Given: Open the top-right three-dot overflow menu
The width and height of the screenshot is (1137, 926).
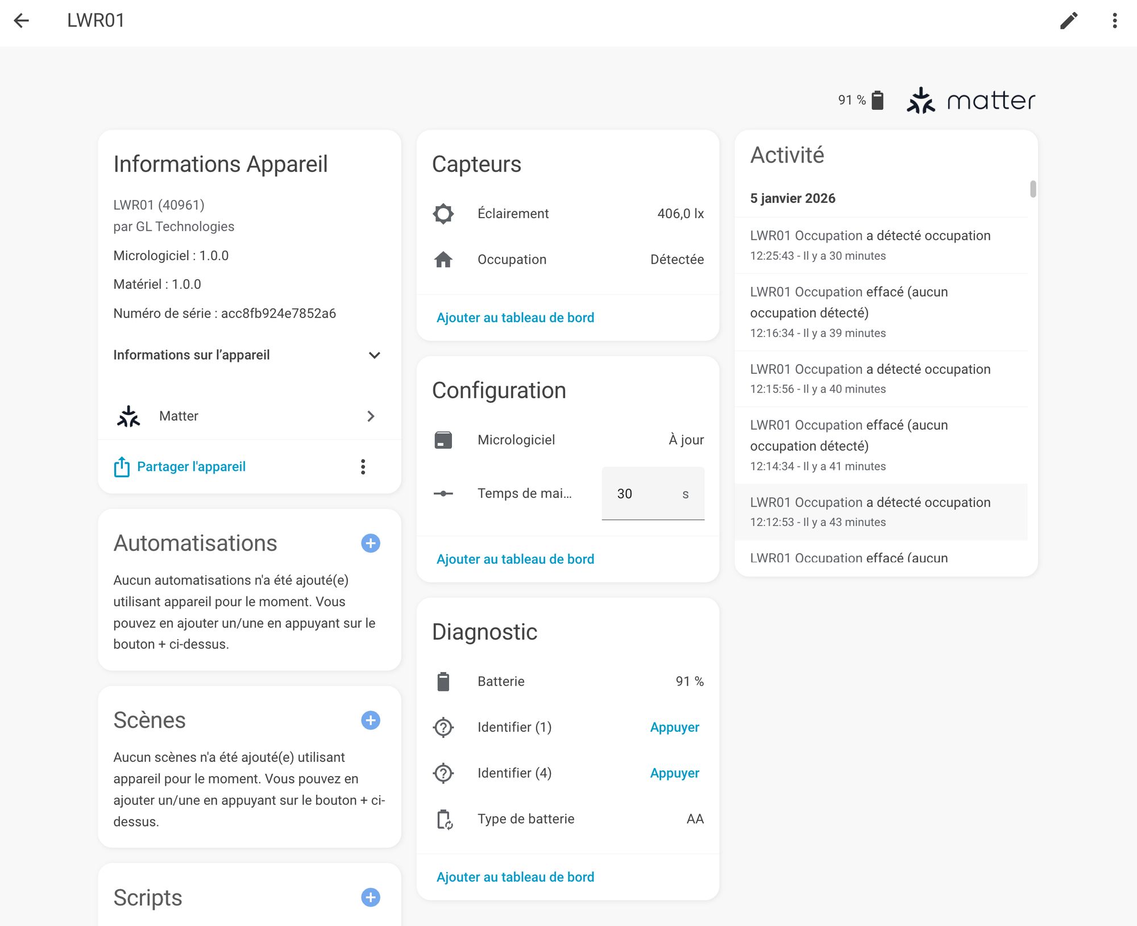Looking at the screenshot, I should tap(1114, 20).
